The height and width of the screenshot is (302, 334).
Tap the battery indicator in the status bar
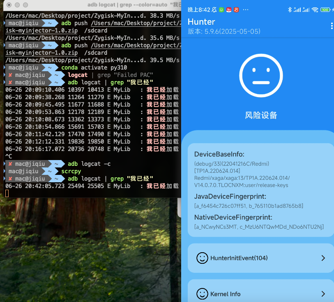click(x=325, y=9)
